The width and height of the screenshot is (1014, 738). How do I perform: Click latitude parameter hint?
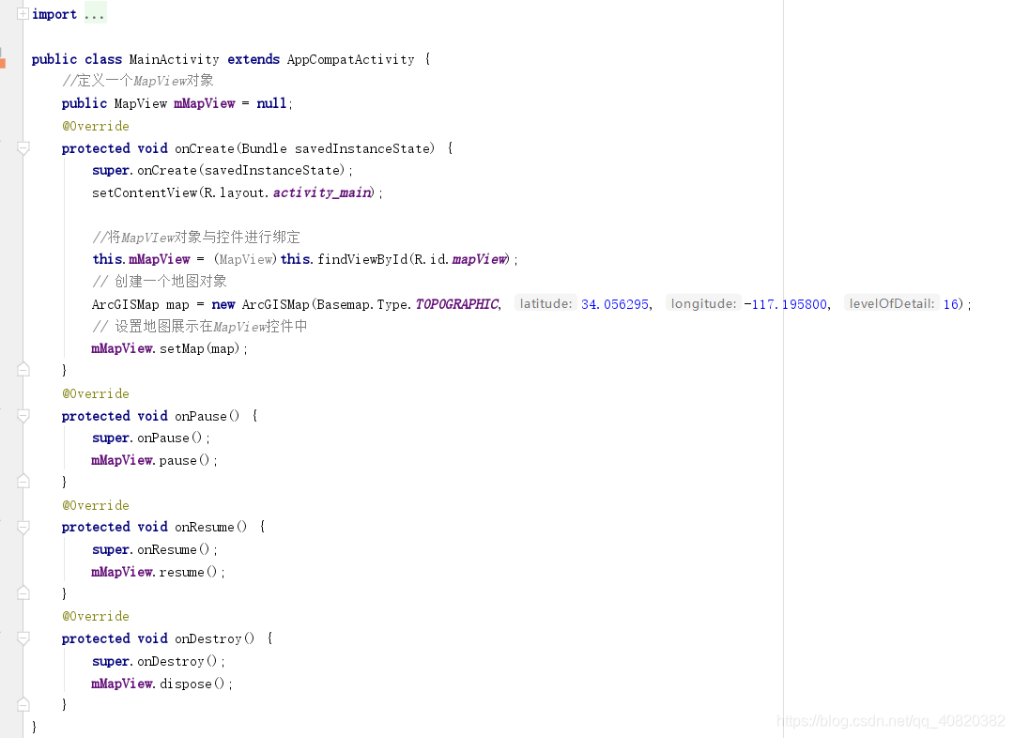[545, 303]
